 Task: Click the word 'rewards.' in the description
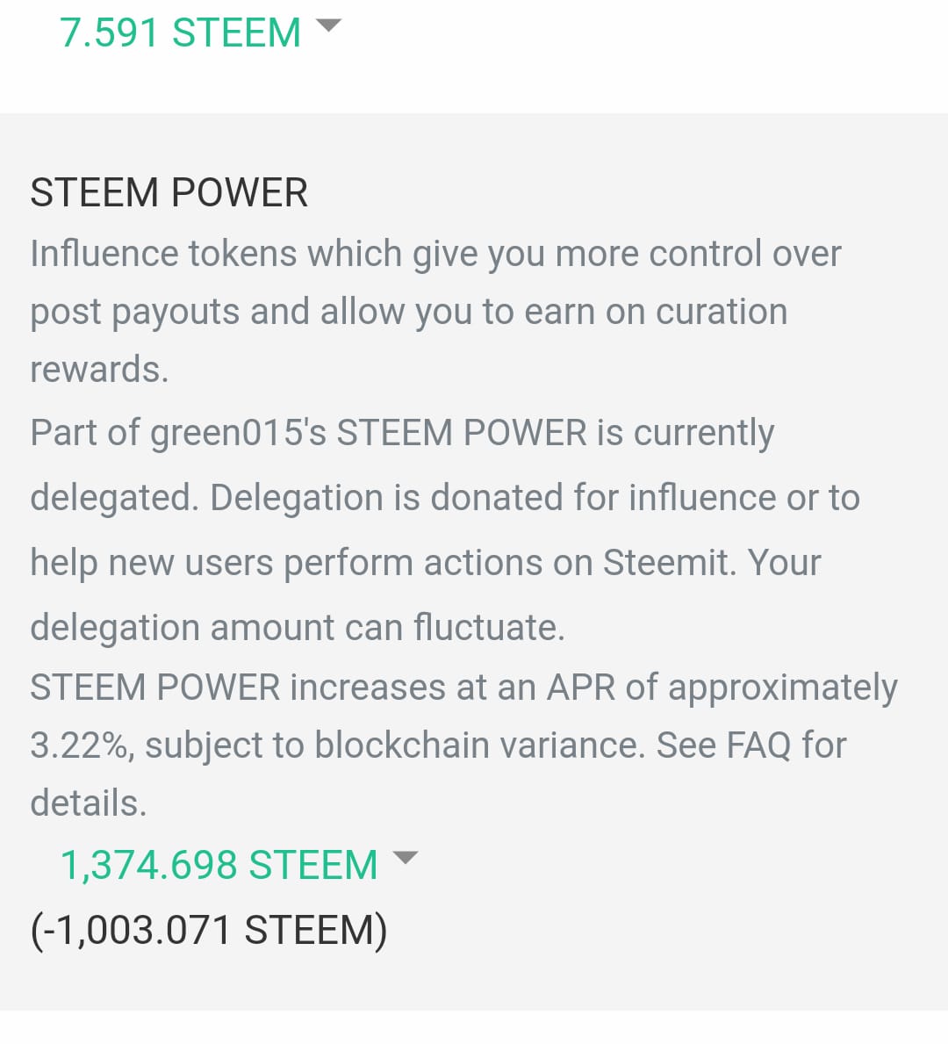click(x=98, y=370)
